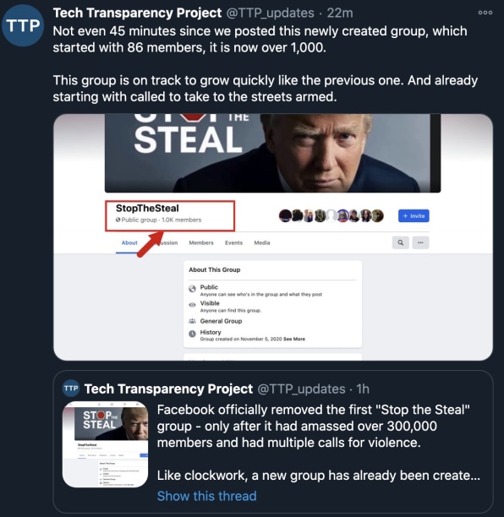Click the General Group people icon
Viewport: 504px width, 517px height.
click(192, 321)
